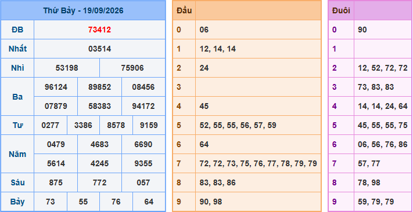Viewport: 413px width, 212px height.
Task: Click Đầu values starting 72, 72, 73
Action: coord(258,164)
